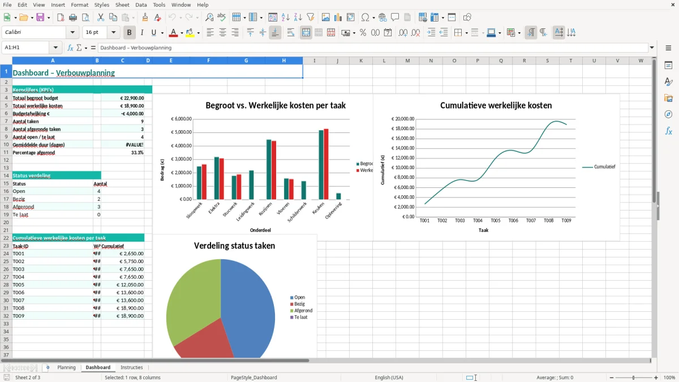Sort descending Z to A
The width and height of the screenshot is (679, 382).
point(298,18)
